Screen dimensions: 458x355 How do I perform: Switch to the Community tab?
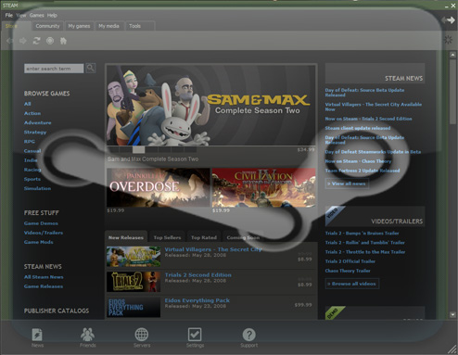click(47, 26)
